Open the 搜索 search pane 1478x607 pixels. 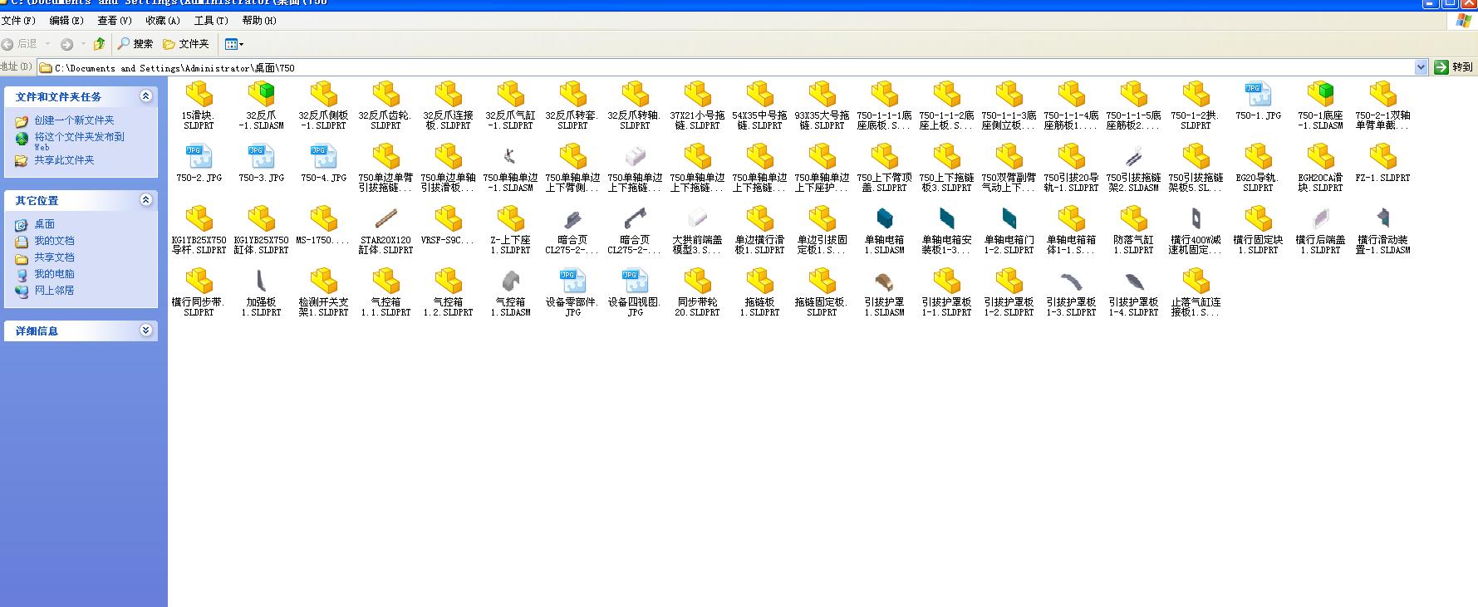(135, 43)
